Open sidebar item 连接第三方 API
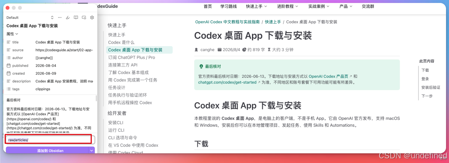Image resolution: width=449 pixels, height=163 pixels. (123, 65)
